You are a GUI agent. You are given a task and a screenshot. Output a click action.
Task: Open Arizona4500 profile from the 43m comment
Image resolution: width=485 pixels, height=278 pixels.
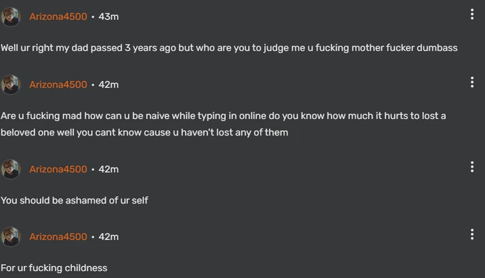point(58,17)
